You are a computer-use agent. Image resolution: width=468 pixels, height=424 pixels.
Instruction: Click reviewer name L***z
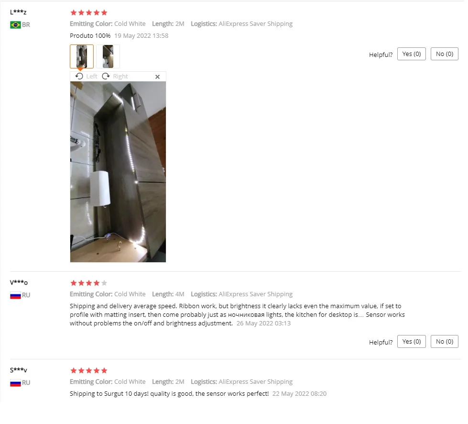(x=18, y=12)
